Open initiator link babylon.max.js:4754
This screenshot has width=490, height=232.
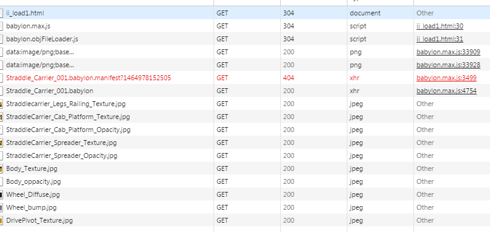pyautogui.click(x=446, y=91)
